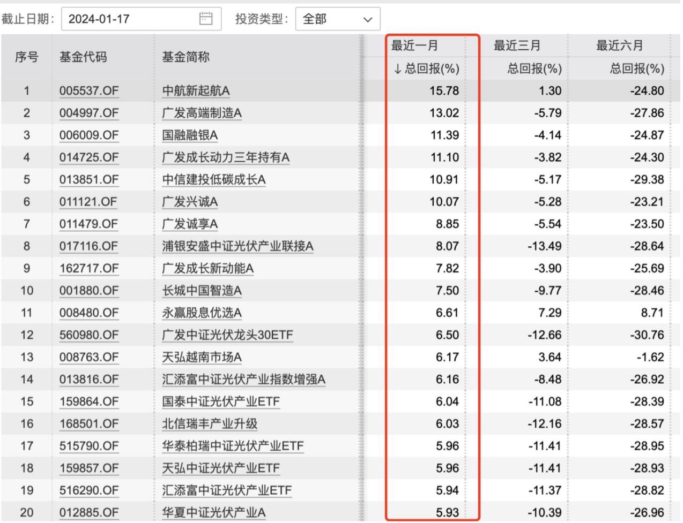Select the one-month return value 15.78
This screenshot has height=523, width=683.
click(444, 91)
